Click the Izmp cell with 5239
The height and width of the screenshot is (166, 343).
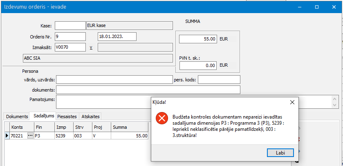pos(64,136)
